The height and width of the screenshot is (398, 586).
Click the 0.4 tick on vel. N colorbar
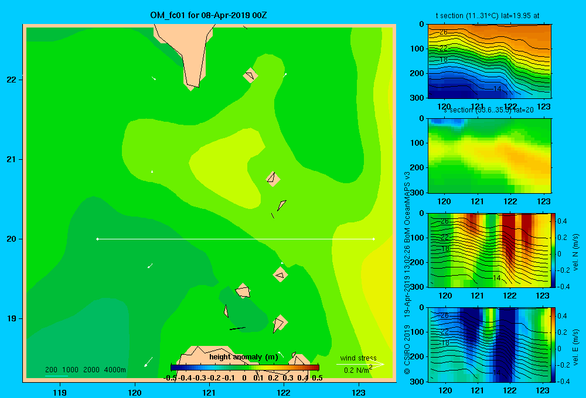pyautogui.click(x=562, y=221)
